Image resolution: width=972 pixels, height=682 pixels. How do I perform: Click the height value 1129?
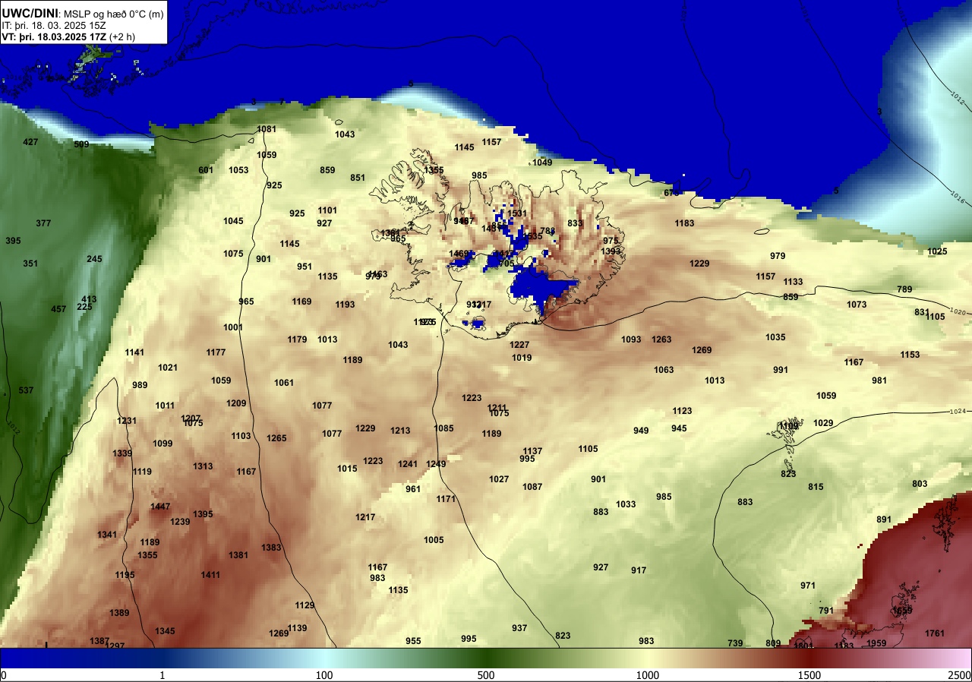(x=305, y=605)
